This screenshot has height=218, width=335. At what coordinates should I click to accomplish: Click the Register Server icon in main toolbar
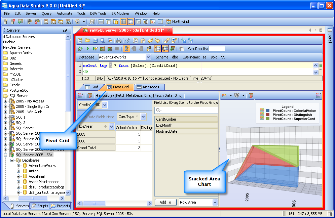click(x=6, y=21)
